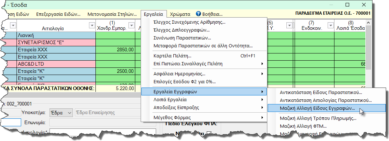Click the 5.220,00 totals cell
The height and width of the screenshot is (141, 389).
pos(115,88)
